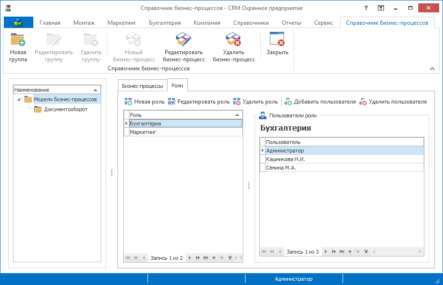Click Новая роль toolbar button
Image resolution: width=443 pixels, height=285 pixels.
pyautogui.click(x=144, y=102)
